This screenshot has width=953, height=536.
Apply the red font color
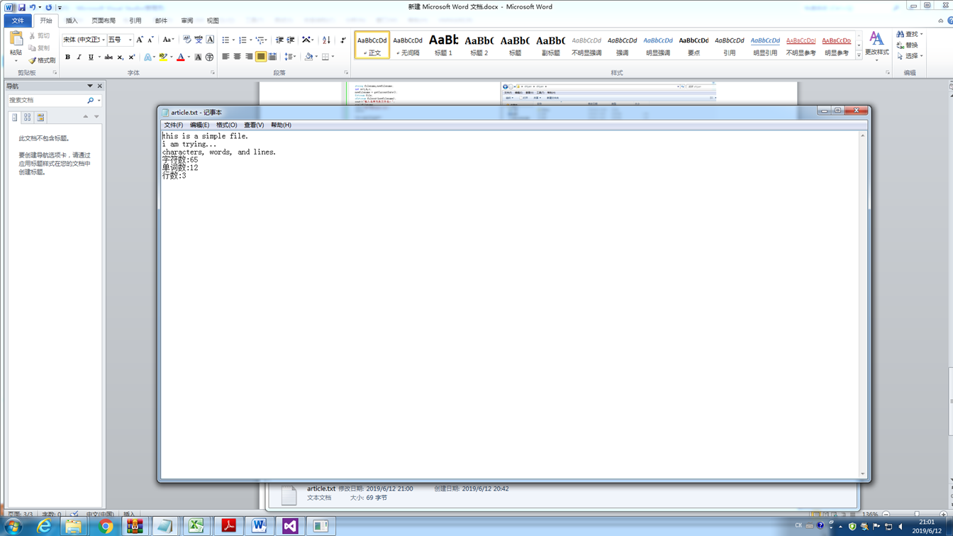click(180, 57)
